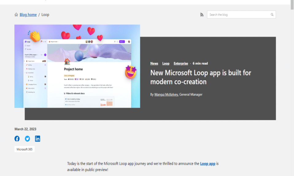Click the search magnifier icon

[272, 15]
